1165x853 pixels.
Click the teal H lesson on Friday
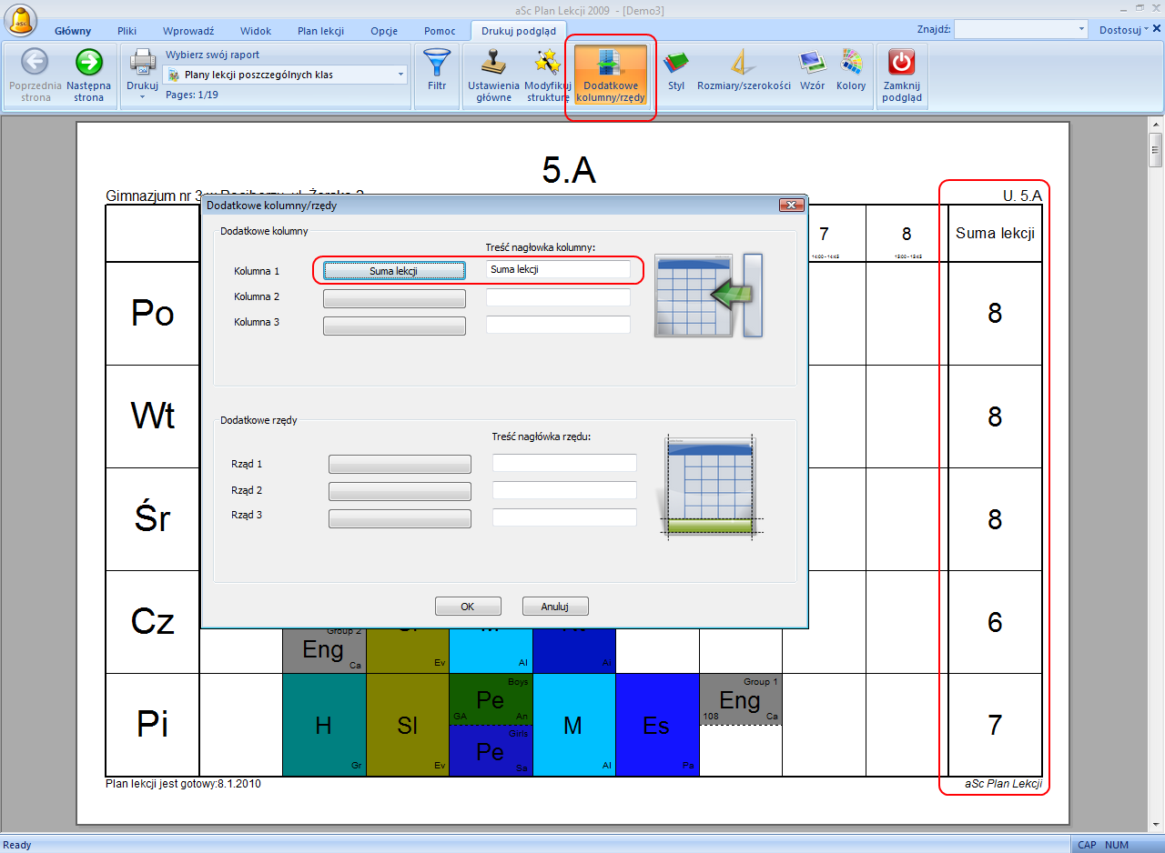coord(324,725)
